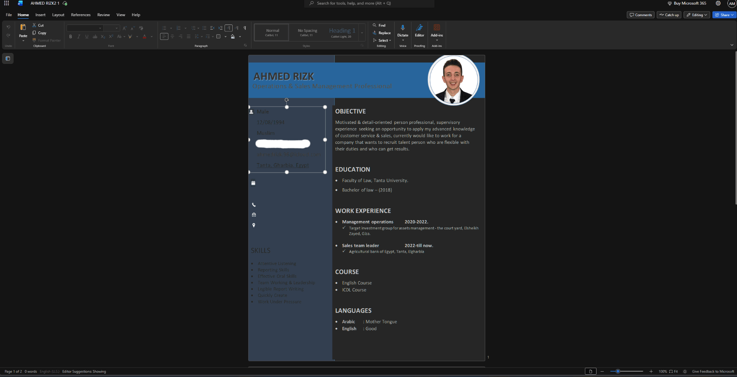Click the Cut scissors icon
This screenshot has height=377, width=737.
pos(34,25)
